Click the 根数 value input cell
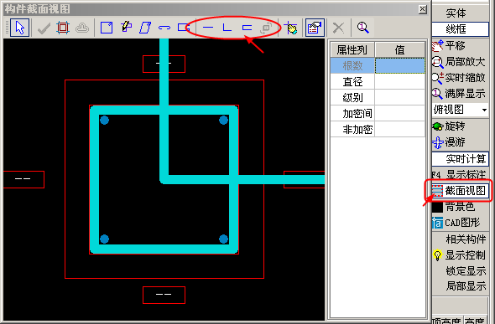The image size is (495, 324). (x=400, y=66)
